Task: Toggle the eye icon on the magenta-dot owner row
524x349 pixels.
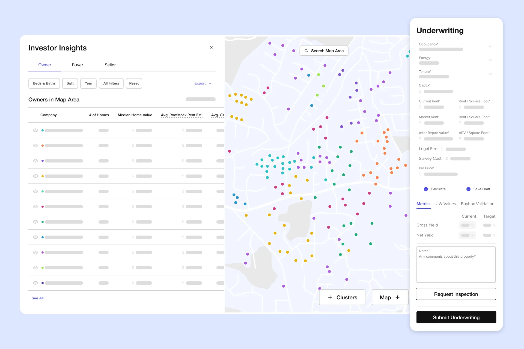Action: pyautogui.click(x=35, y=207)
